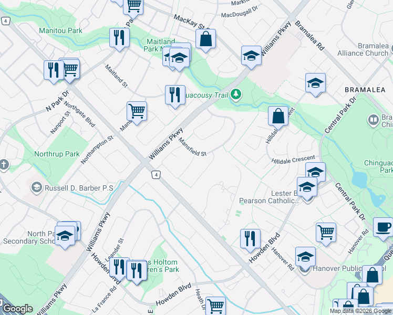Open the restaurant marker beside Chinguacousy Trail label
393x315 pixels.
[175, 96]
